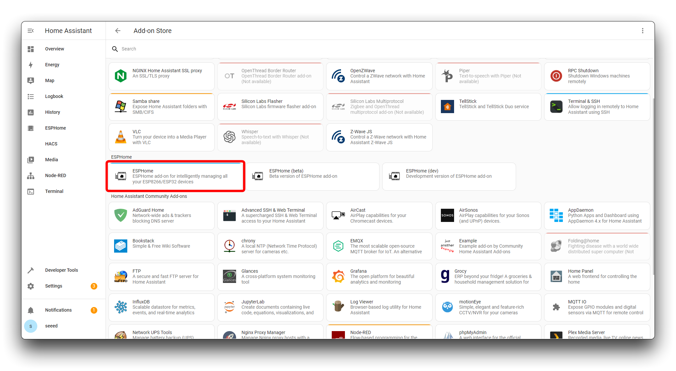Screen dimensions: 676x371
Task: Open the Settings gear icon
Action: [31, 286]
